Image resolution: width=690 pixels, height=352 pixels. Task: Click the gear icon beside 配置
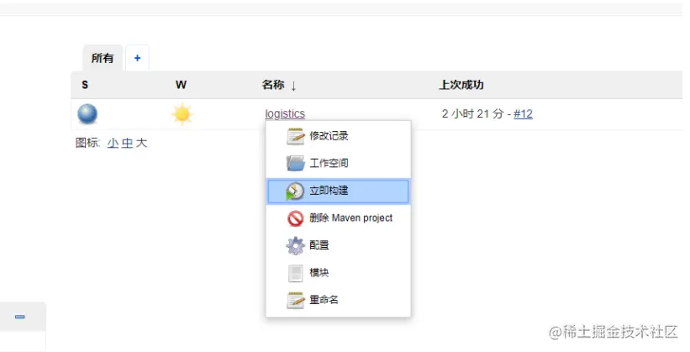(x=295, y=245)
